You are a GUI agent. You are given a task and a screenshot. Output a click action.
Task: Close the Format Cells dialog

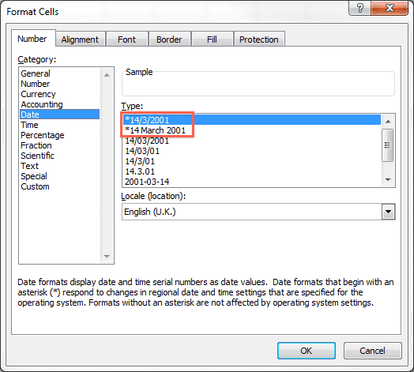[x=390, y=8]
